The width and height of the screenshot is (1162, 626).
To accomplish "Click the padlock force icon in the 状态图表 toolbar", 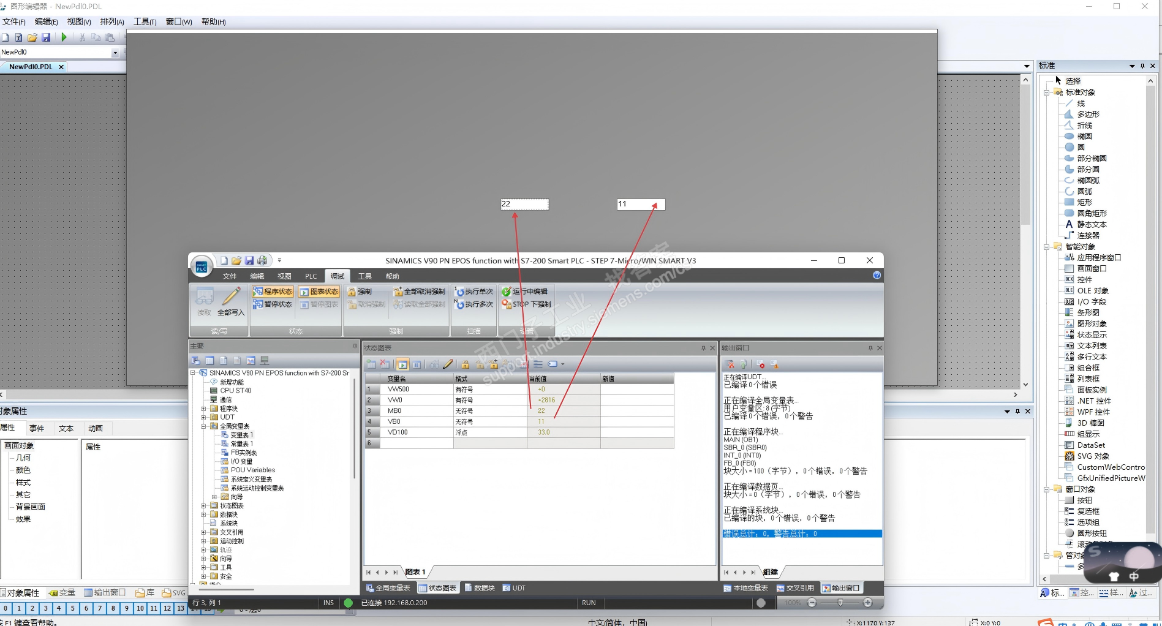I will tap(466, 364).
